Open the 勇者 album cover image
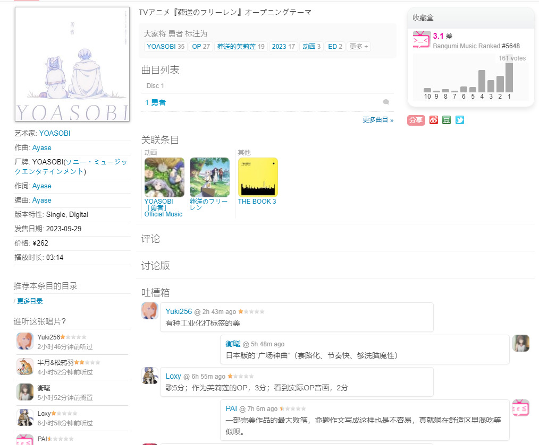 click(x=72, y=64)
